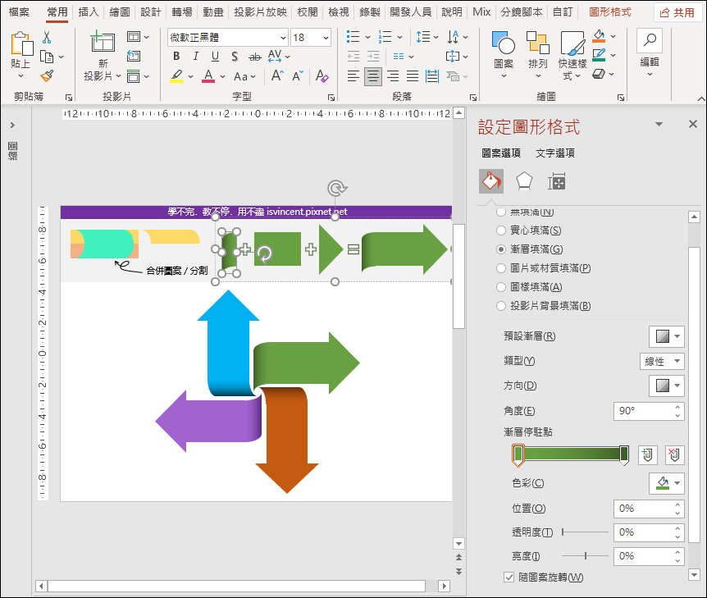Open the Editing search group
Screen dimensions: 707x598
pyautogui.click(x=650, y=52)
